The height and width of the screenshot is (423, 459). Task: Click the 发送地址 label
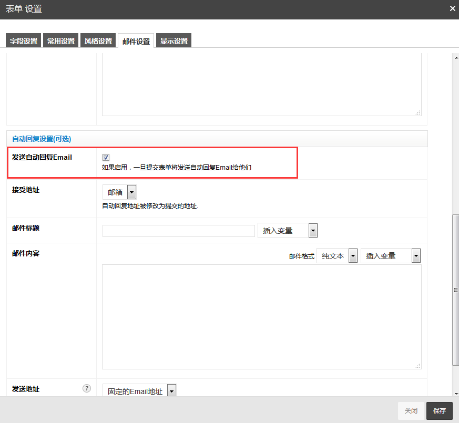point(26,389)
